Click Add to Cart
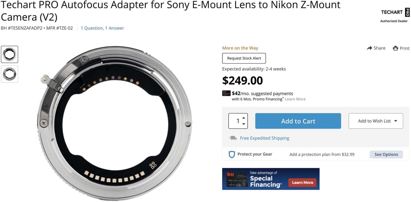This screenshot has height=202, width=411. point(298,121)
